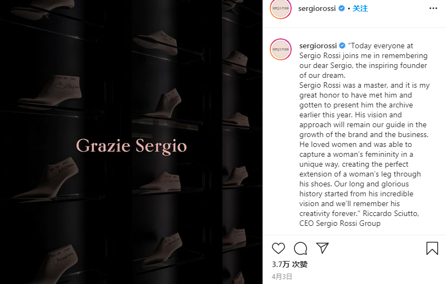This screenshot has height=284, width=446.
Task: Click the sergiorossi avatar beside the caption
Action: (x=281, y=49)
